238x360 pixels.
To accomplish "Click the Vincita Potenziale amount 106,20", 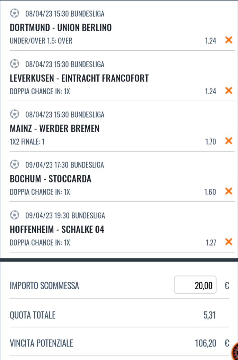I will tap(205, 343).
